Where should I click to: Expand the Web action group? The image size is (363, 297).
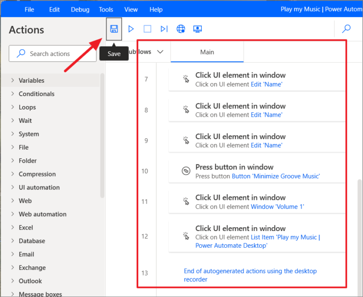12,201
